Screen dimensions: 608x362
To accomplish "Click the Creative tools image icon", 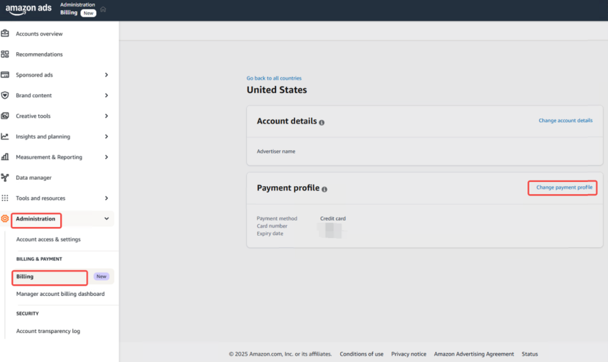I will click(x=5, y=116).
